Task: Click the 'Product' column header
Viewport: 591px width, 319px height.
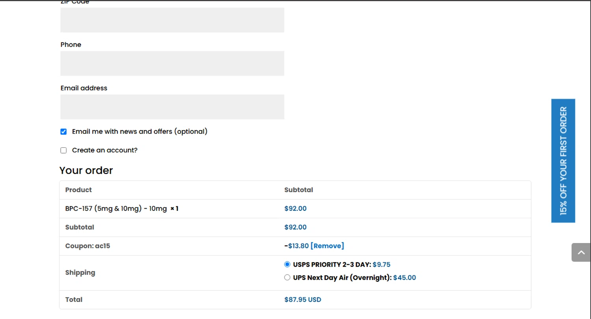Action: 78,190
